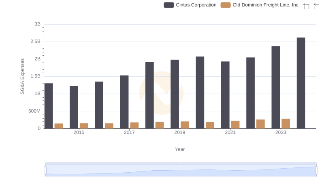Click the Old Dominion bar for 2020

(x=210, y=125)
